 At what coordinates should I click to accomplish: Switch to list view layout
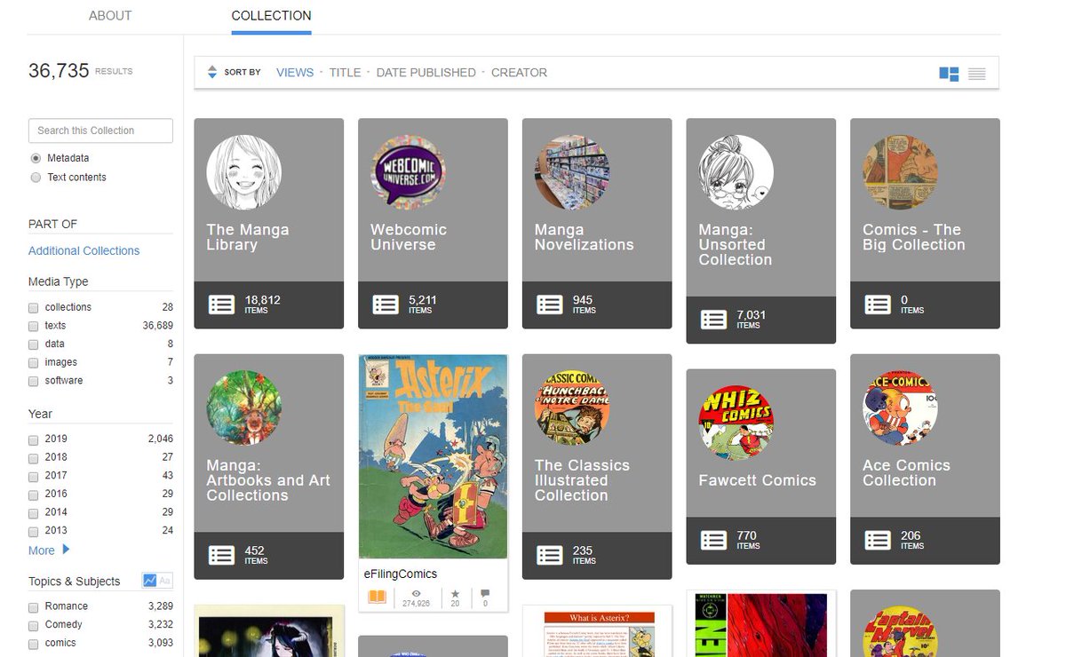pyautogui.click(x=977, y=74)
